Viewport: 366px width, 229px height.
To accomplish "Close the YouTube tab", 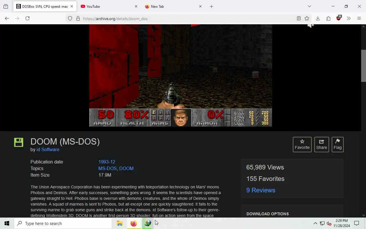I will [136, 6].
